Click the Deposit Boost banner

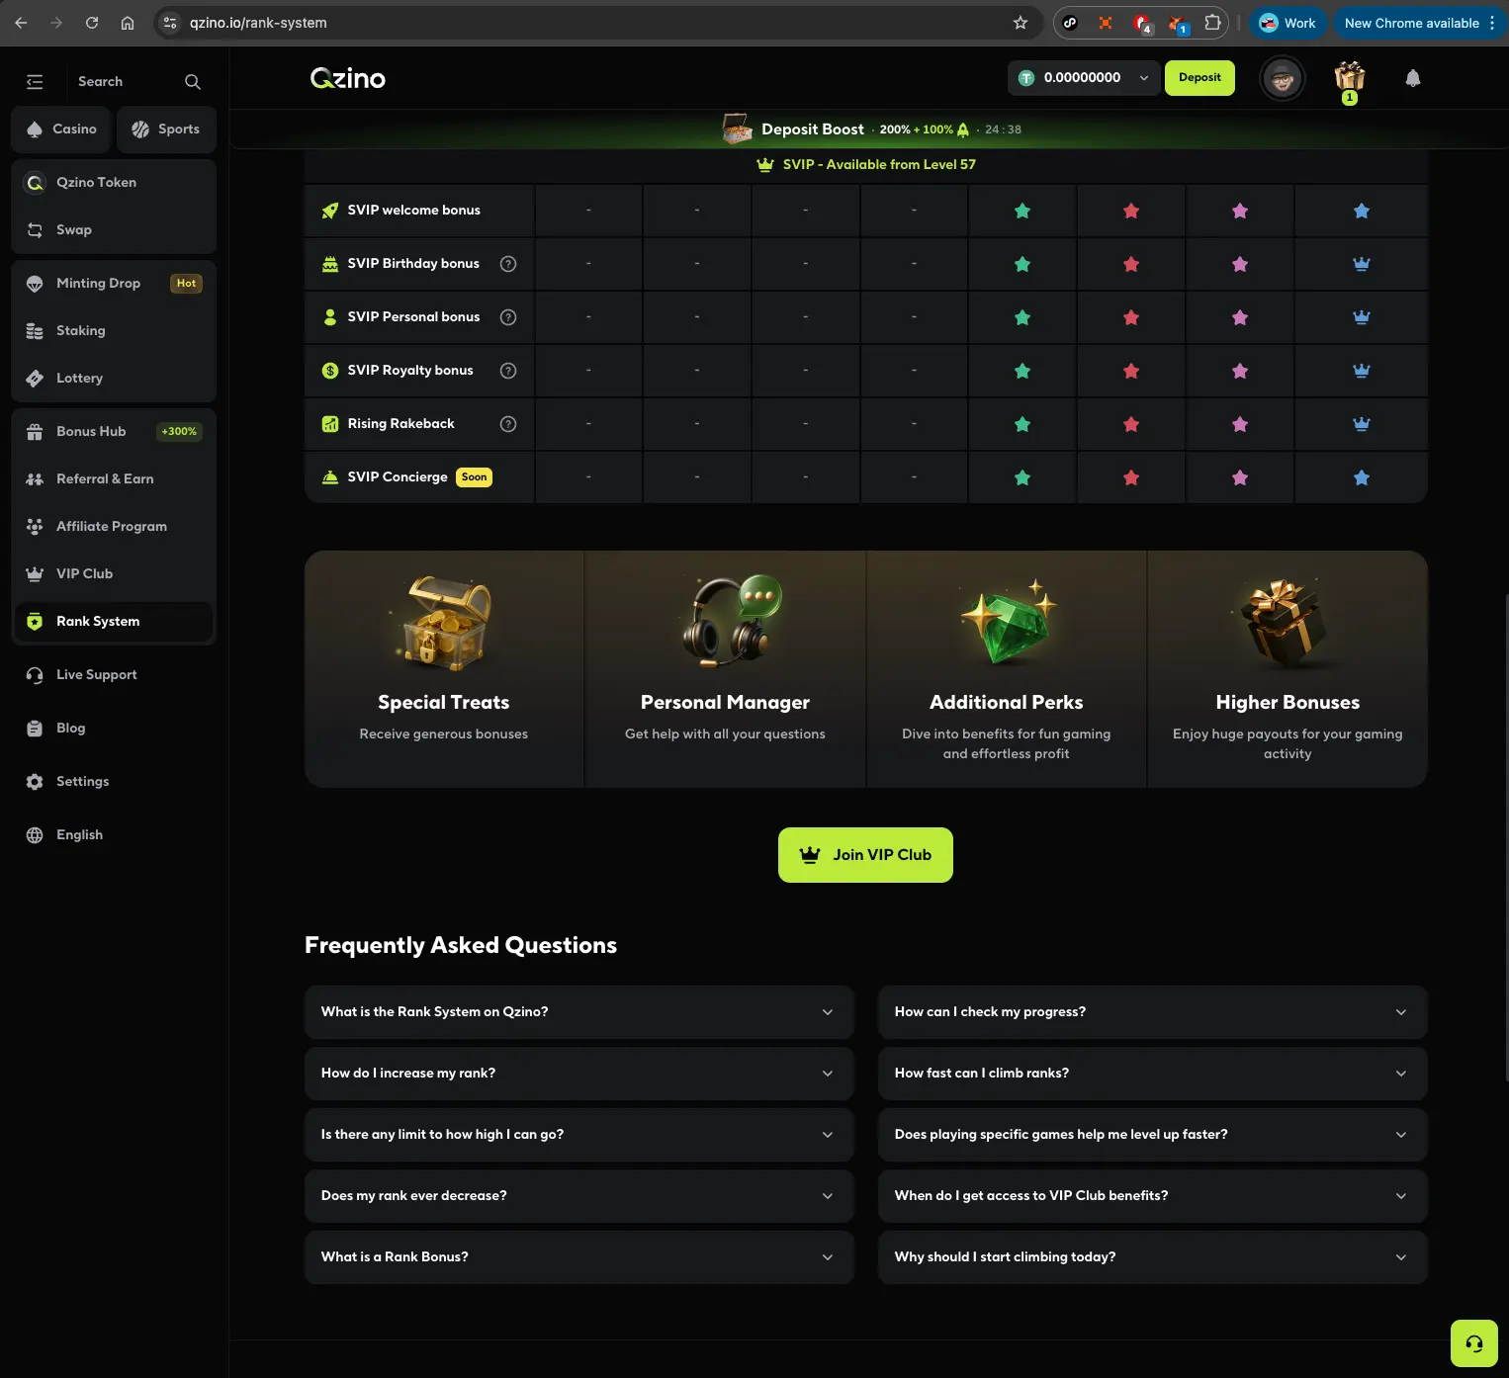click(870, 129)
